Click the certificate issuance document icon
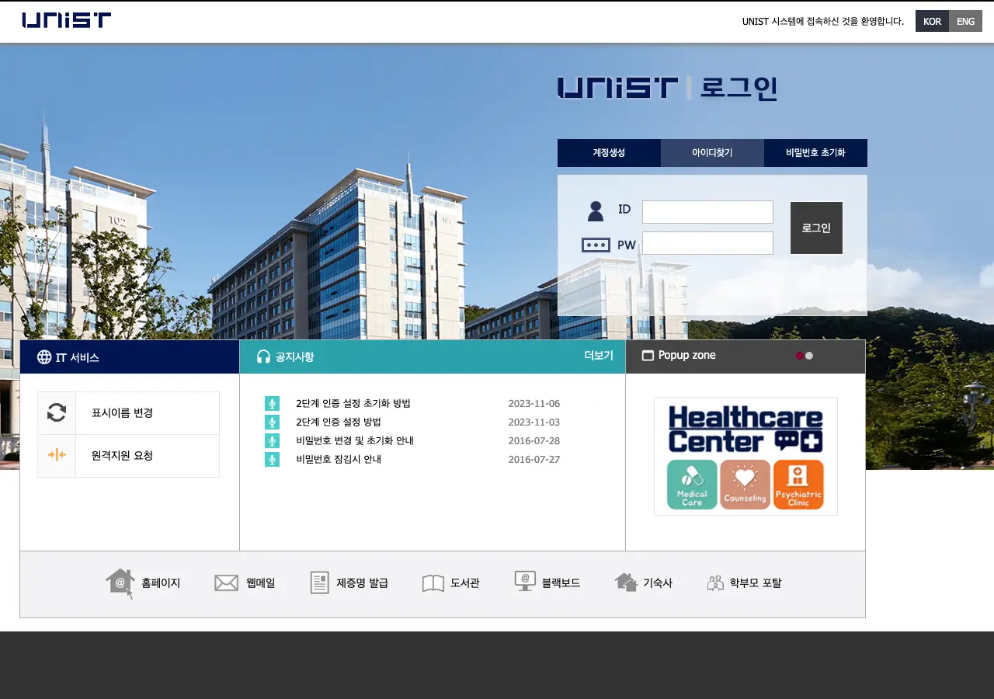The width and height of the screenshot is (994, 699). click(x=319, y=582)
